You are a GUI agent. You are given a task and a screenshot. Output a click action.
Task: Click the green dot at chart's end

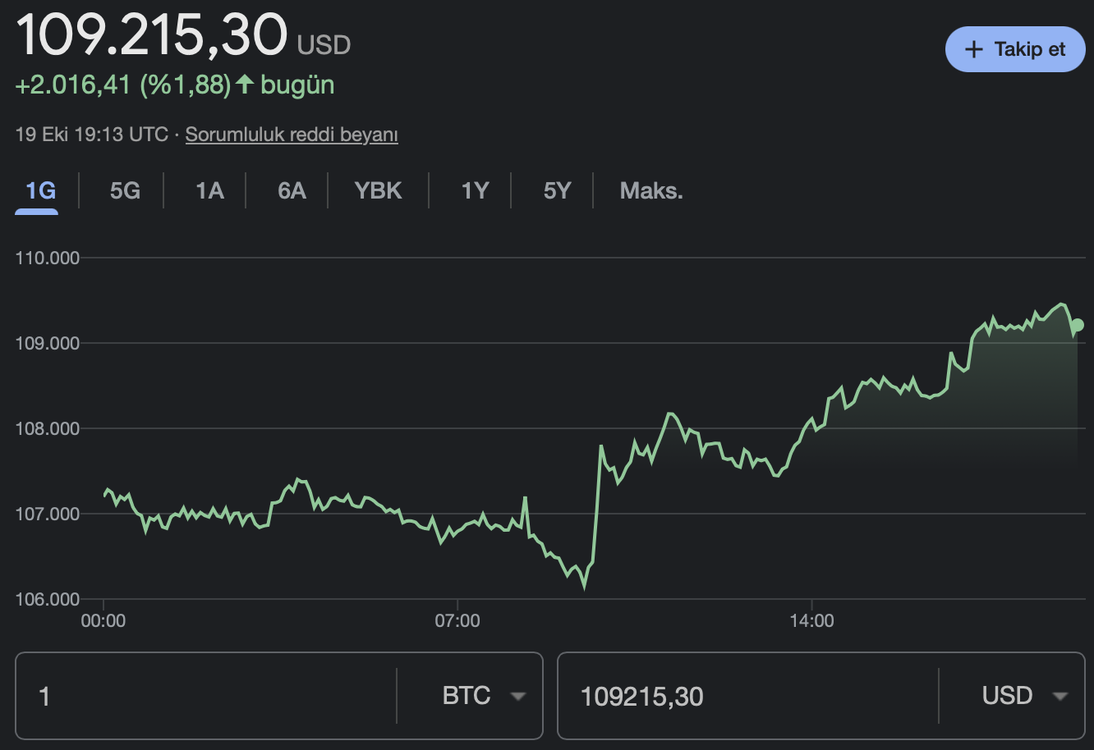click(x=1078, y=325)
